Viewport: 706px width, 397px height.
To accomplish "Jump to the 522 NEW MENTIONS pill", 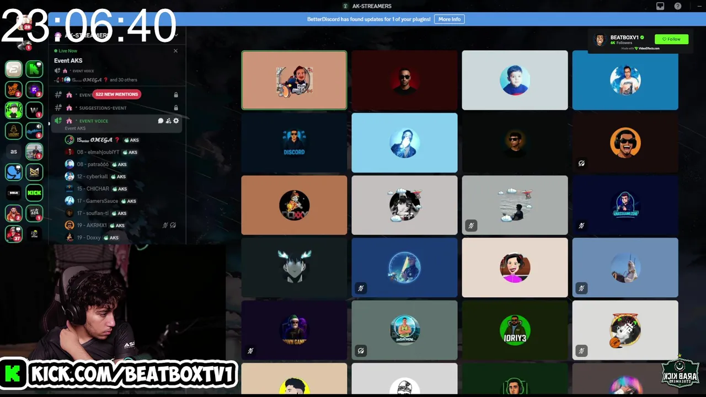I will coord(116,94).
